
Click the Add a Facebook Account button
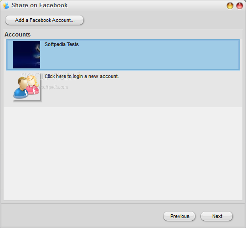tap(44, 20)
